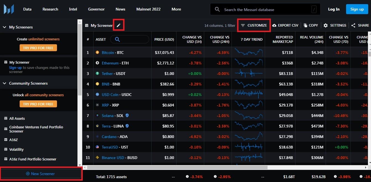Click the verified badge next to LUNA
This screenshot has width=371, height=182.
click(x=127, y=126)
